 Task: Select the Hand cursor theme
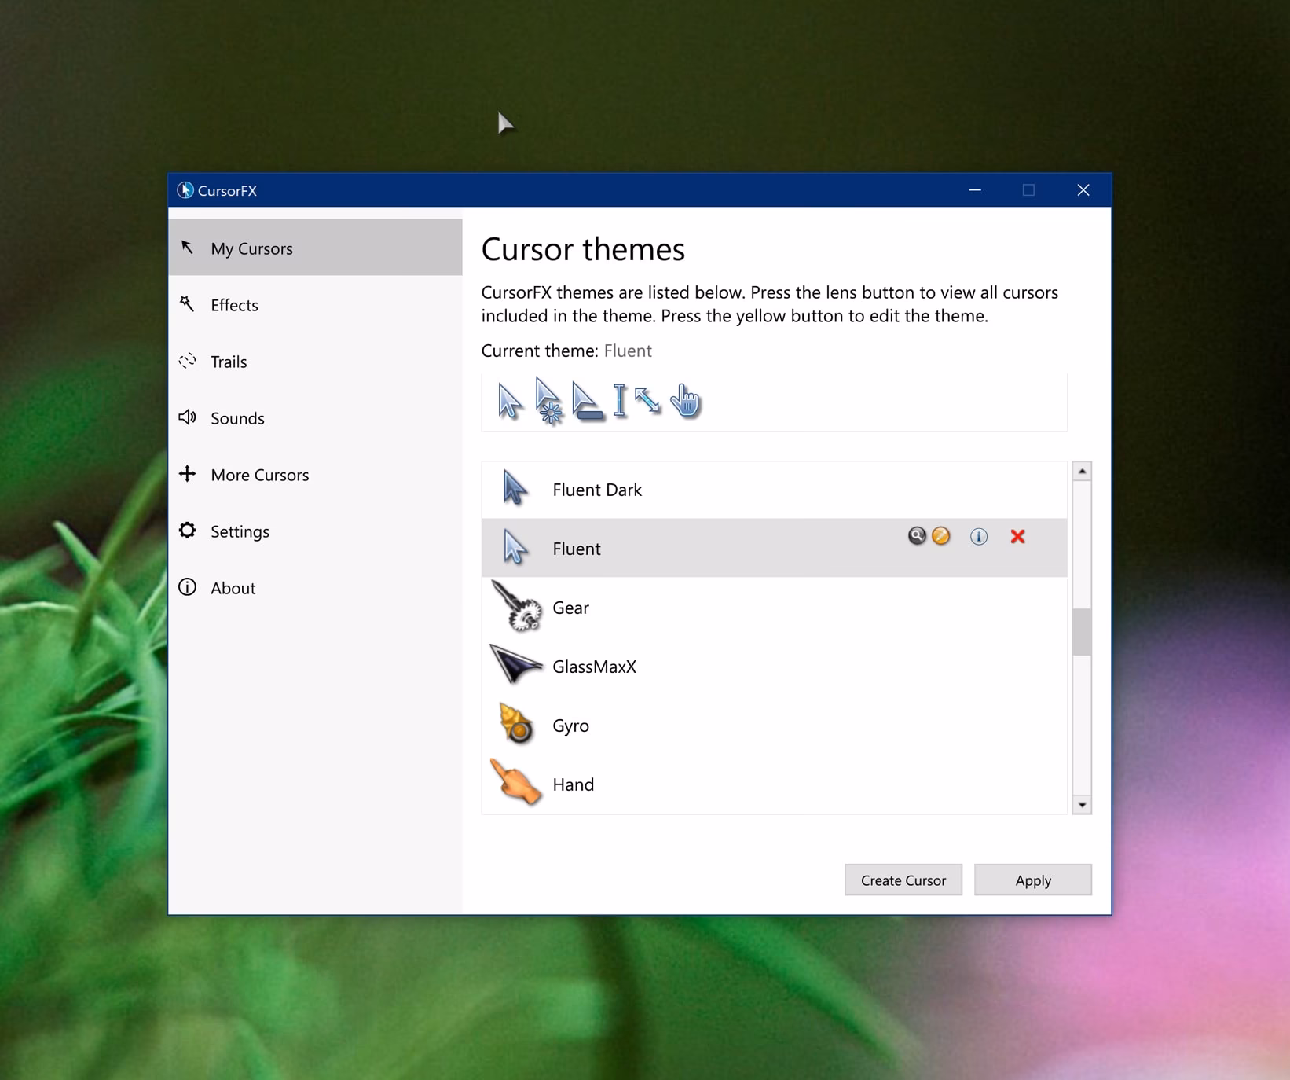pos(775,784)
